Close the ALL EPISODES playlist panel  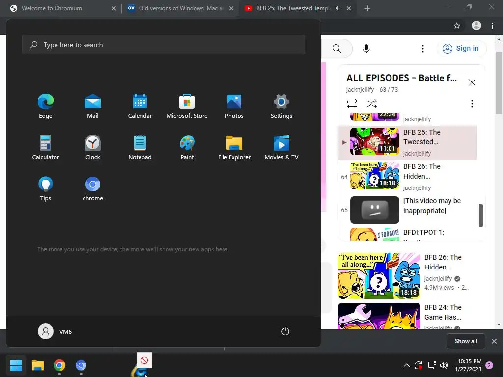tap(472, 82)
